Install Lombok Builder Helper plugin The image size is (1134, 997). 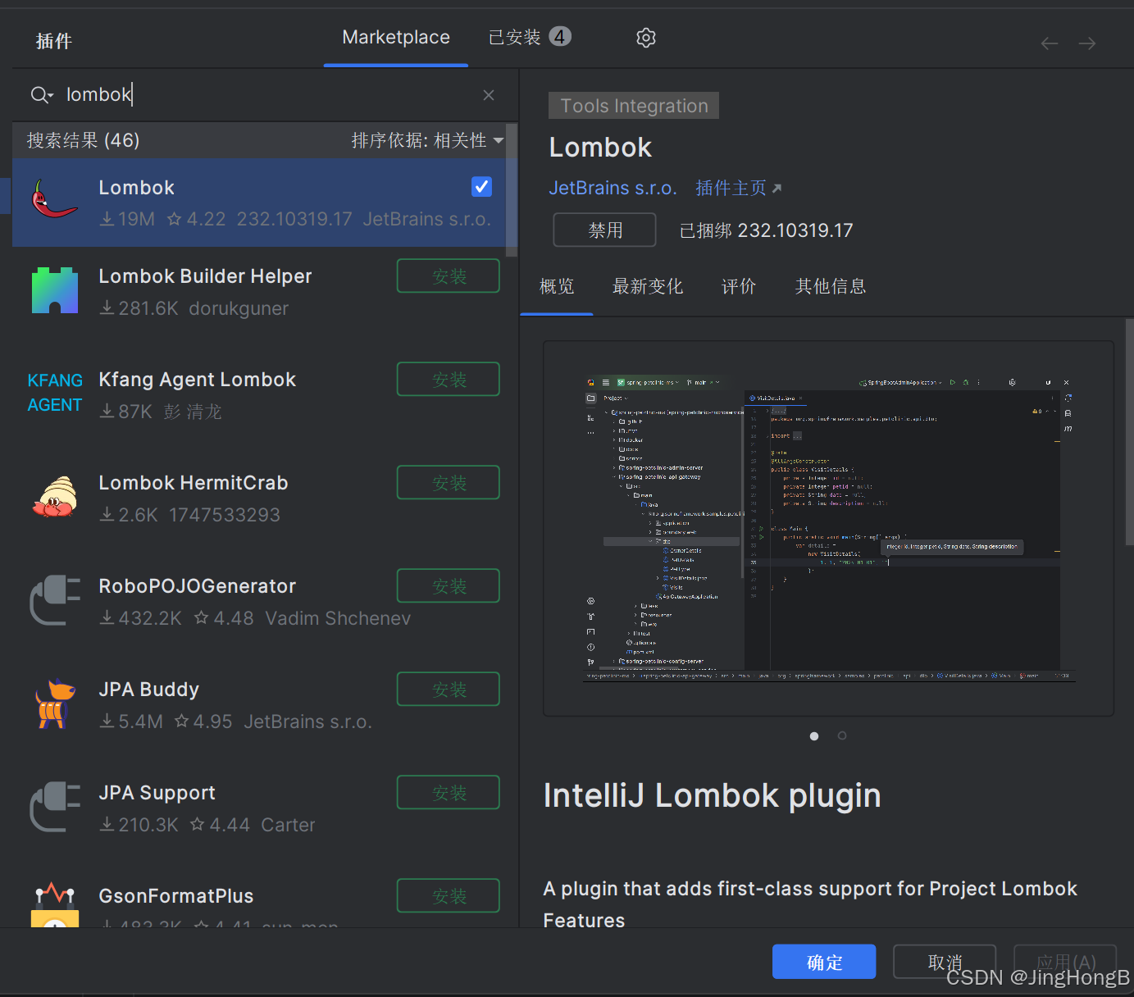pyautogui.click(x=449, y=276)
